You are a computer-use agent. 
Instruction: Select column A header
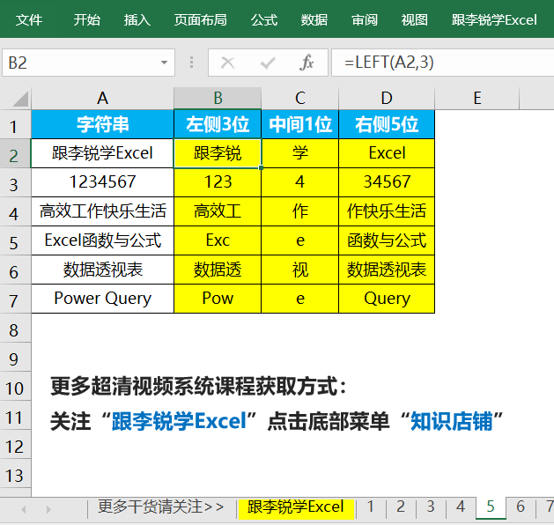point(102,98)
